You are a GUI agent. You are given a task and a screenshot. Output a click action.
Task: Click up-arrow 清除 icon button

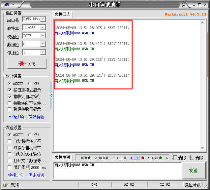[196, 158]
